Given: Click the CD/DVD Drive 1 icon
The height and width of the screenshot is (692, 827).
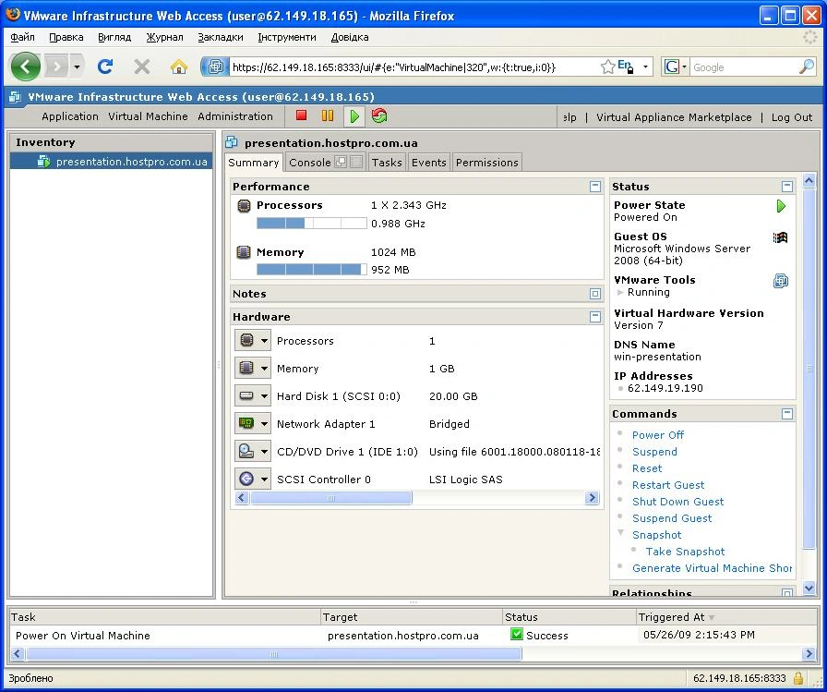Looking at the screenshot, I should tap(246, 451).
